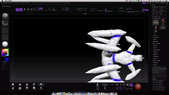The width and height of the screenshot is (169, 95).
Task: Expand the Geometry sub-palette
Action: (x=156, y=37)
